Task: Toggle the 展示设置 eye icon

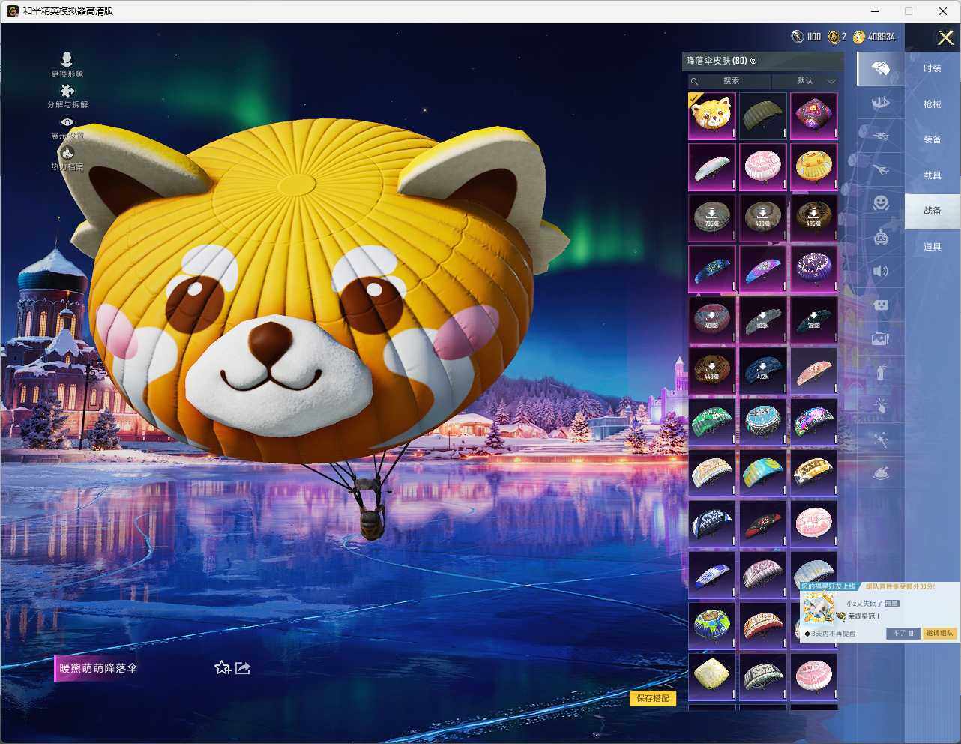Action: 67,122
